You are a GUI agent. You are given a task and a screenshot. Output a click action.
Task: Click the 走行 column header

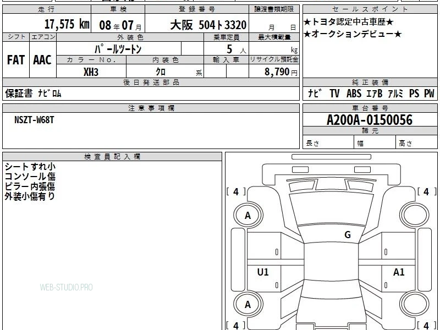47,9
